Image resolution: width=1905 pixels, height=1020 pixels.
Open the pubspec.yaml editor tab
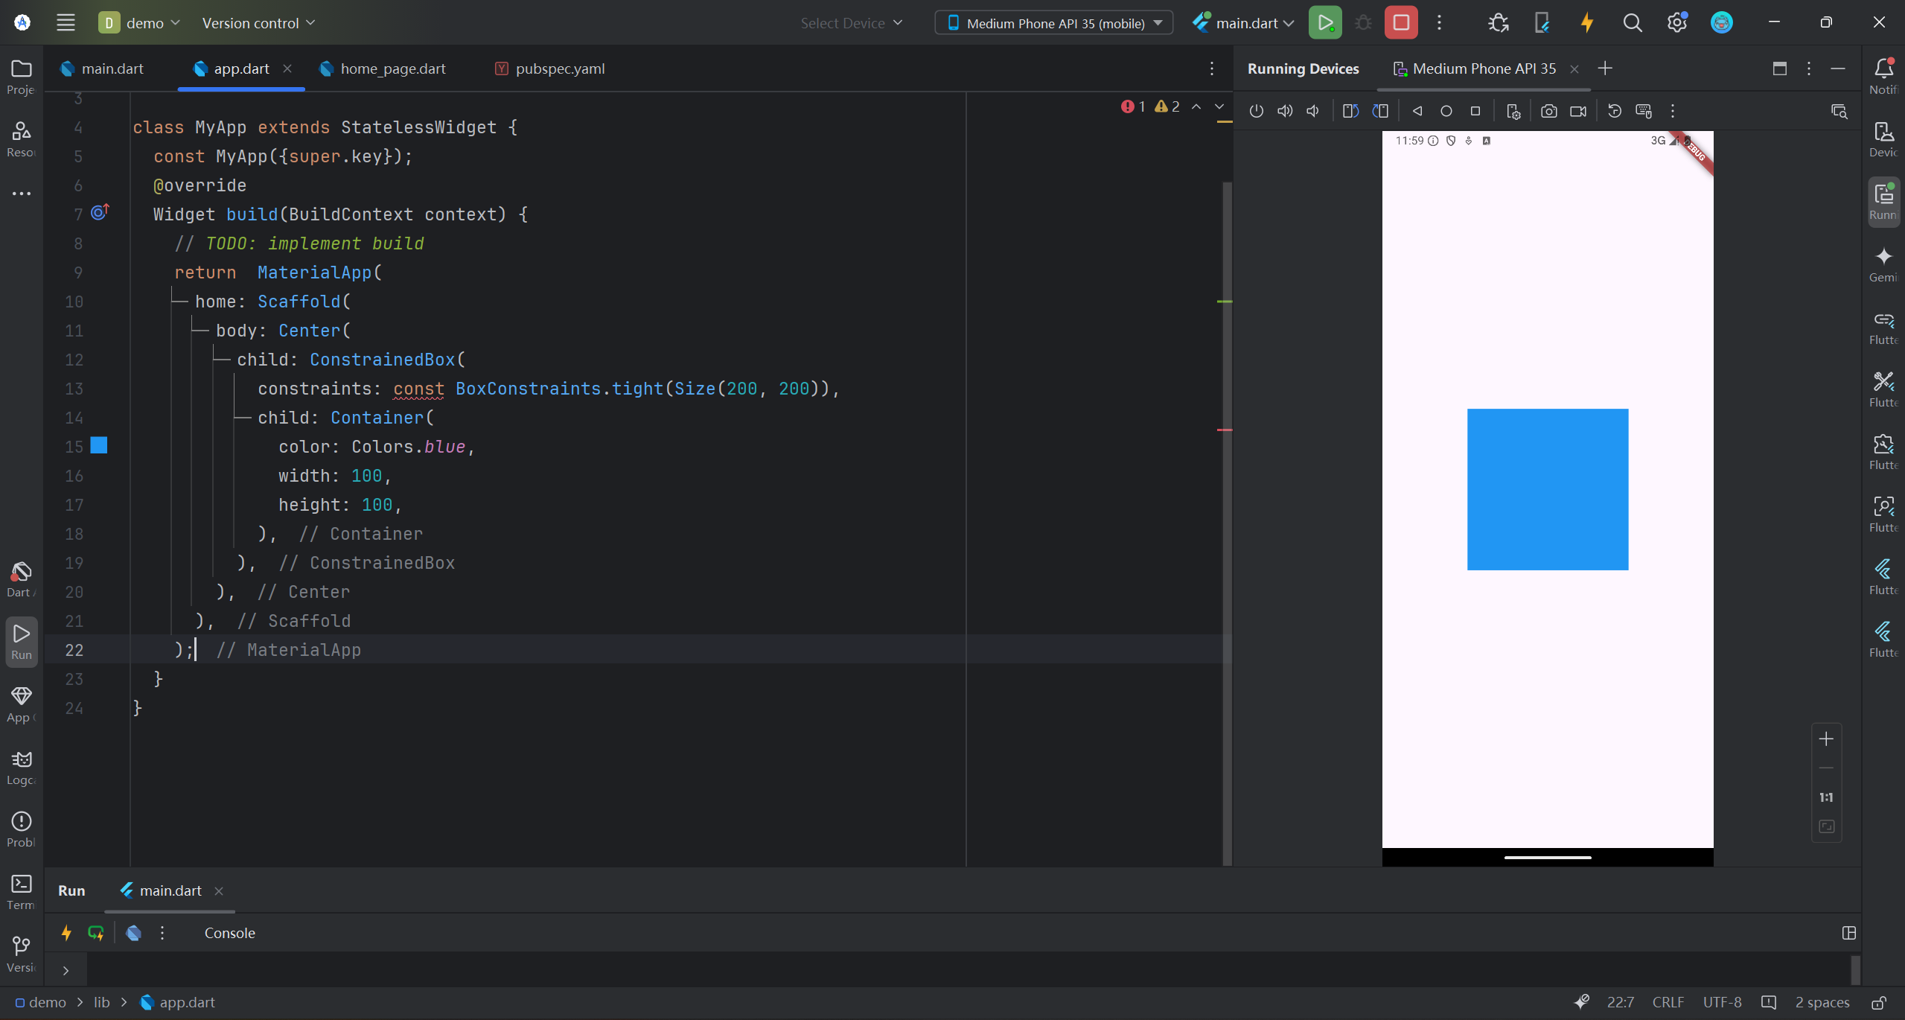tap(559, 68)
